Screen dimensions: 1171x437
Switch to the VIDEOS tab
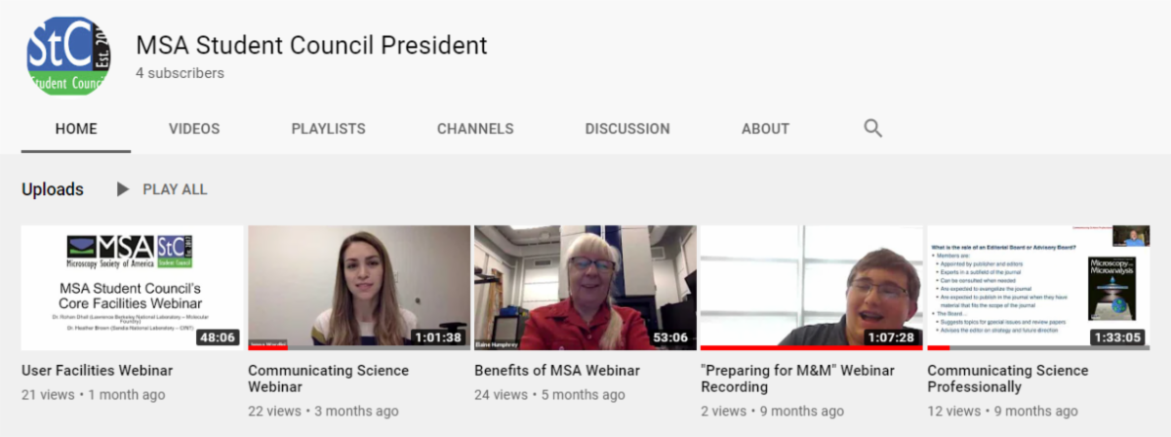coord(194,129)
